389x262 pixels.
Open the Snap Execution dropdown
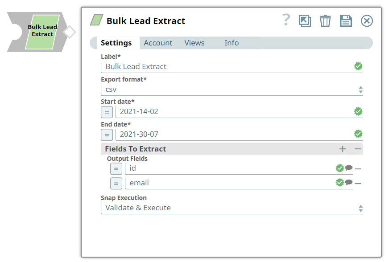tap(232, 208)
